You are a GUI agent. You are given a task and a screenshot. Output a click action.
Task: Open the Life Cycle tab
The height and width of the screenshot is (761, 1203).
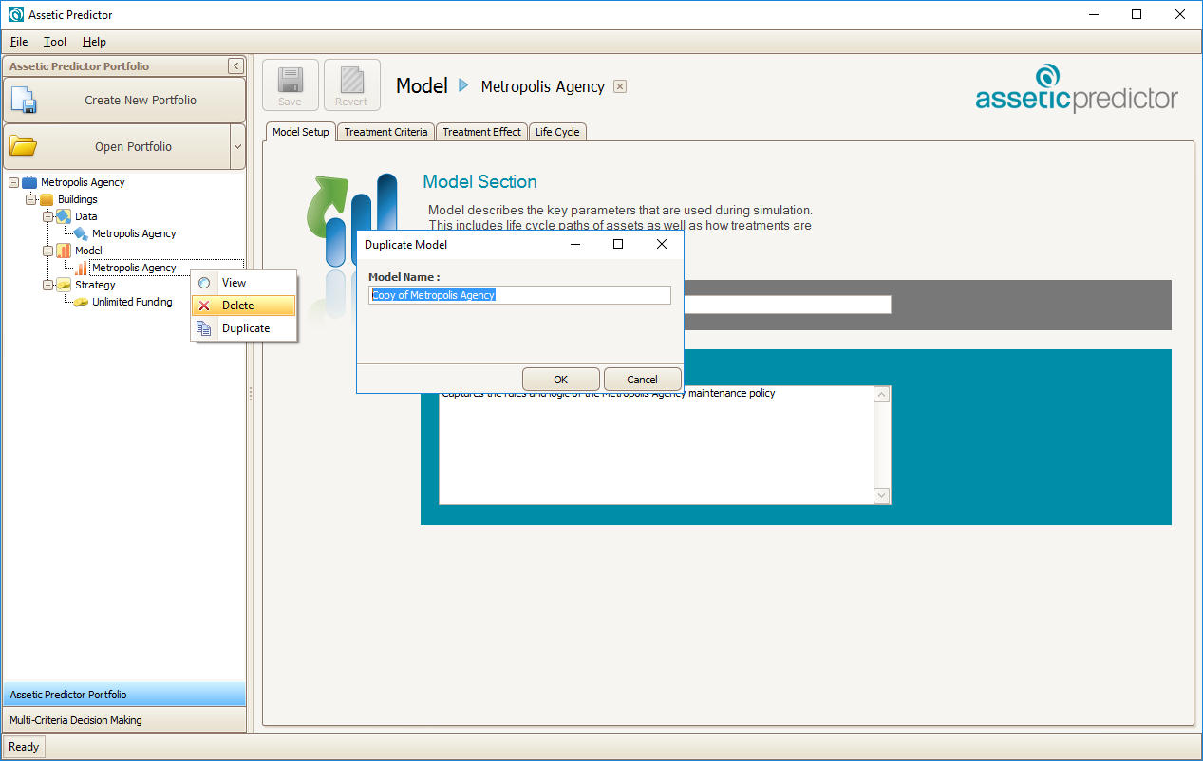point(557,132)
